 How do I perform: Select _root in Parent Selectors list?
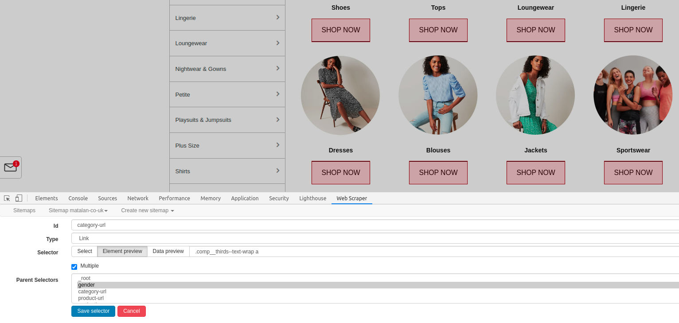(x=85, y=278)
